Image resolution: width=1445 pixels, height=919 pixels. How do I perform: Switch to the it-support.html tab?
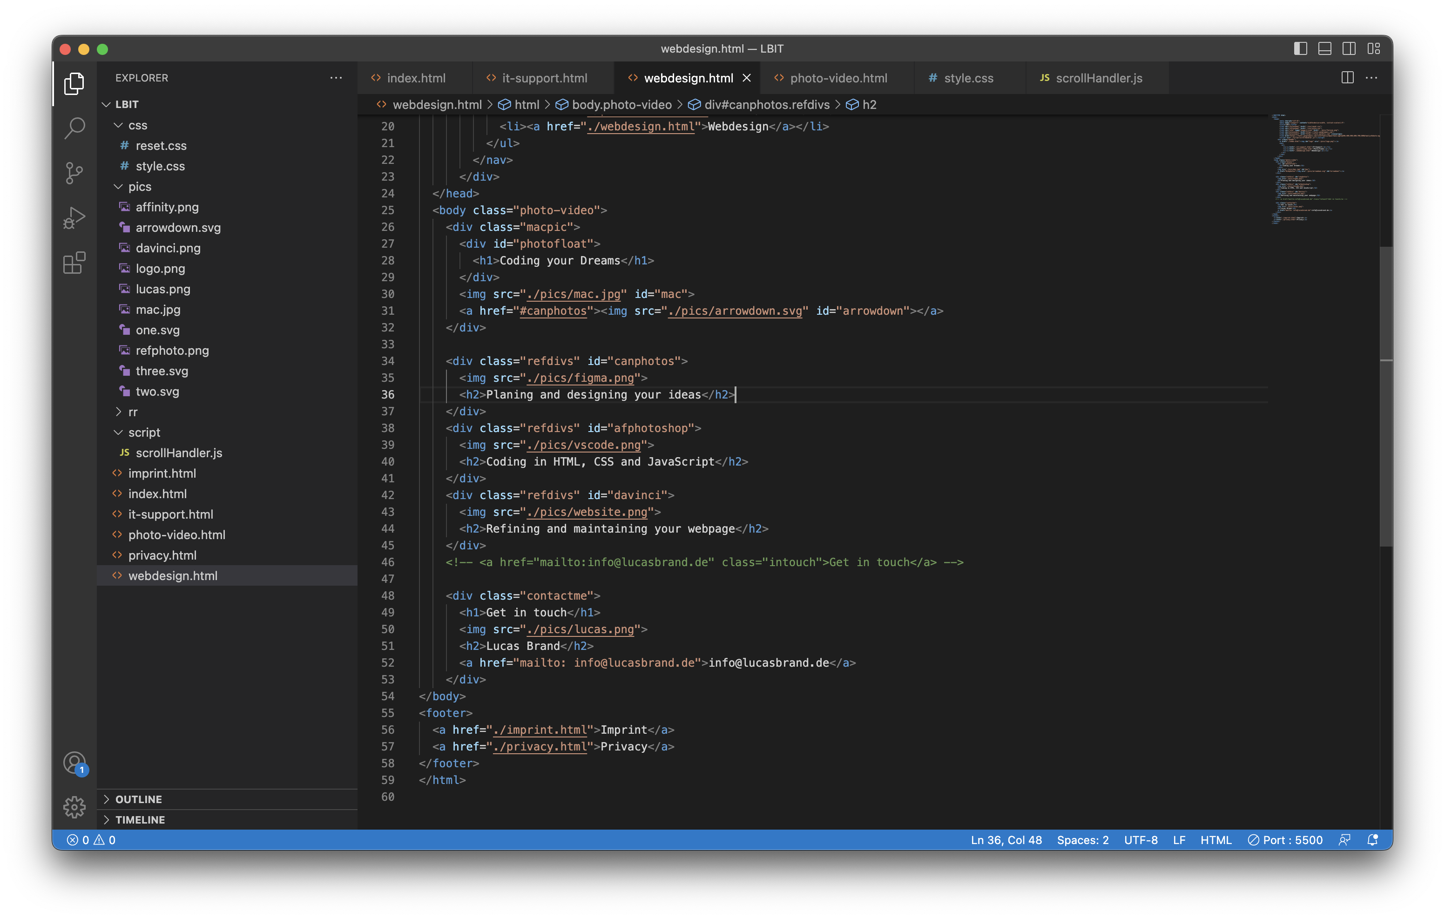tap(544, 78)
